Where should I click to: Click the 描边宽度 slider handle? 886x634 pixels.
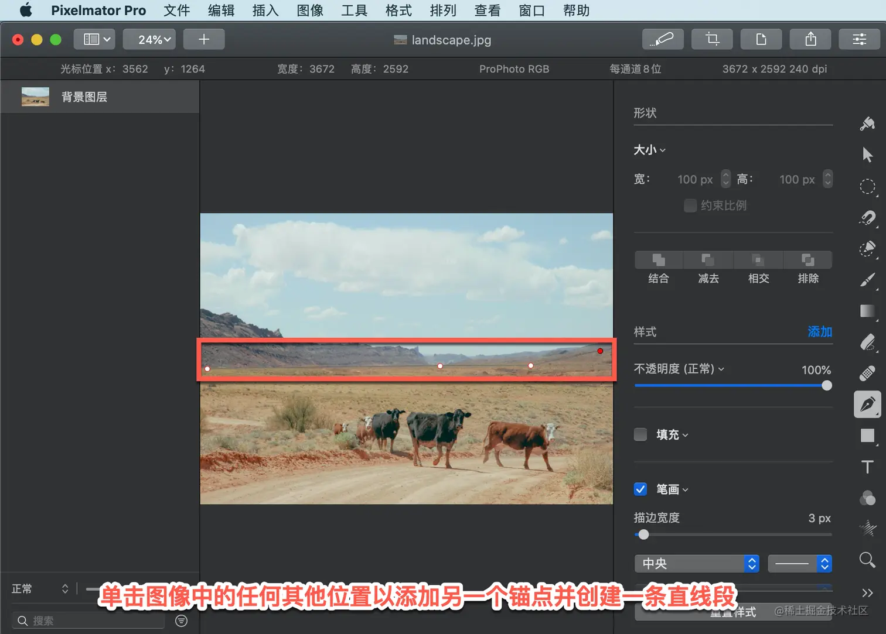(643, 534)
